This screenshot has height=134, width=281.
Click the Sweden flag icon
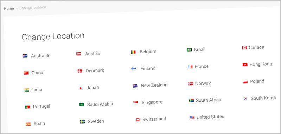click(x=82, y=122)
